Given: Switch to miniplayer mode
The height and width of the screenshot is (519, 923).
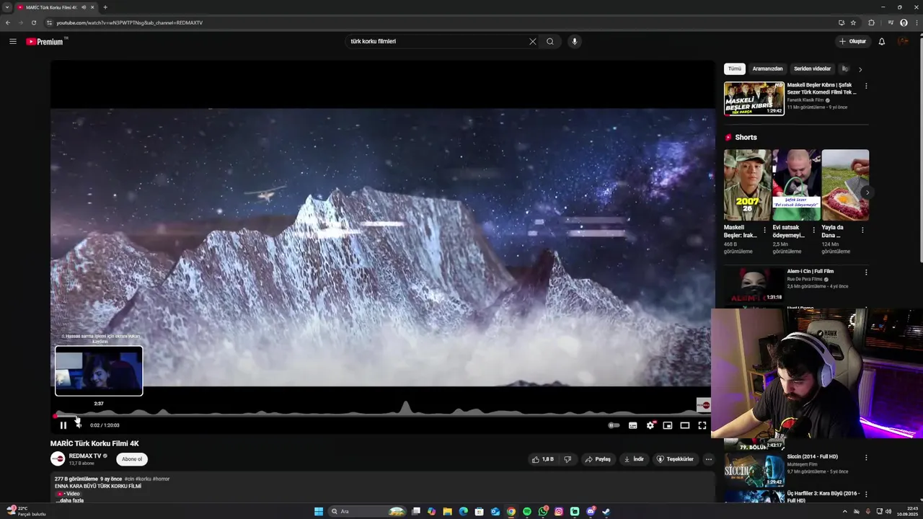Looking at the screenshot, I should click(668, 425).
